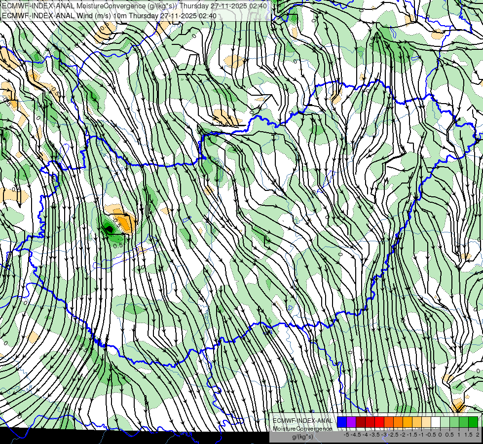The height and width of the screenshot is (444, 483).
Task: Choose the light orange swatch between -1.5 and -1
Action: coord(417,422)
